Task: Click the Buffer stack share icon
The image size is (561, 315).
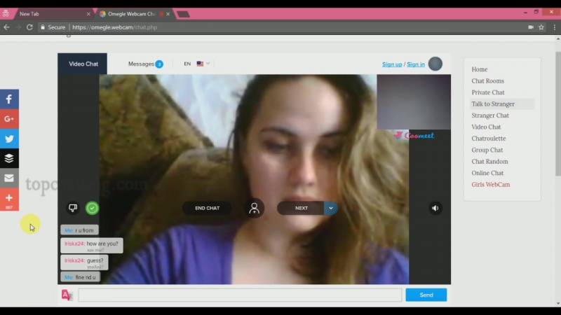Action: click(9, 158)
